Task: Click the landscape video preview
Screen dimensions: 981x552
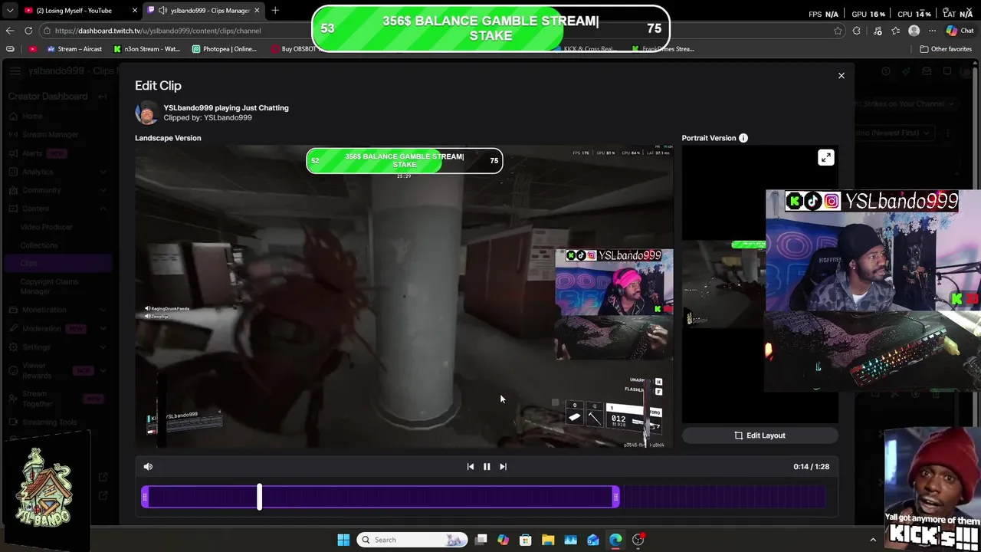Action: (404, 297)
